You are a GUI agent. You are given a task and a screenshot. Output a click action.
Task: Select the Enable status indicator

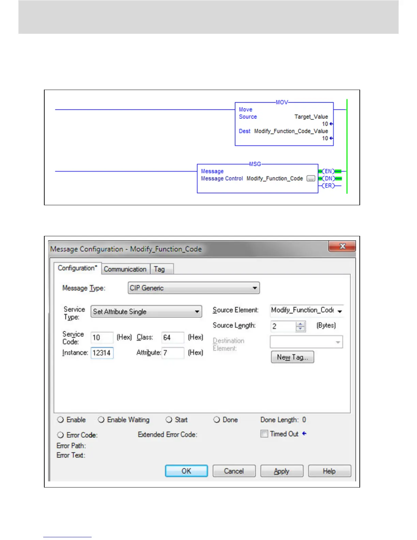61,420
